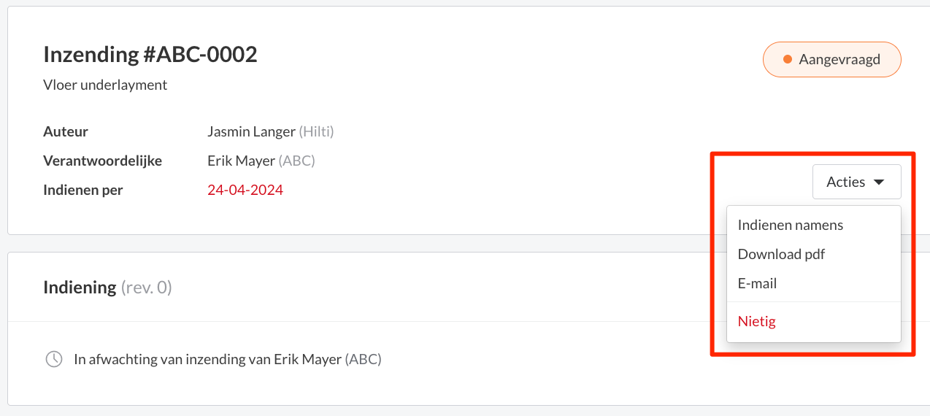Click the author name Jasmin Langer

(252, 132)
